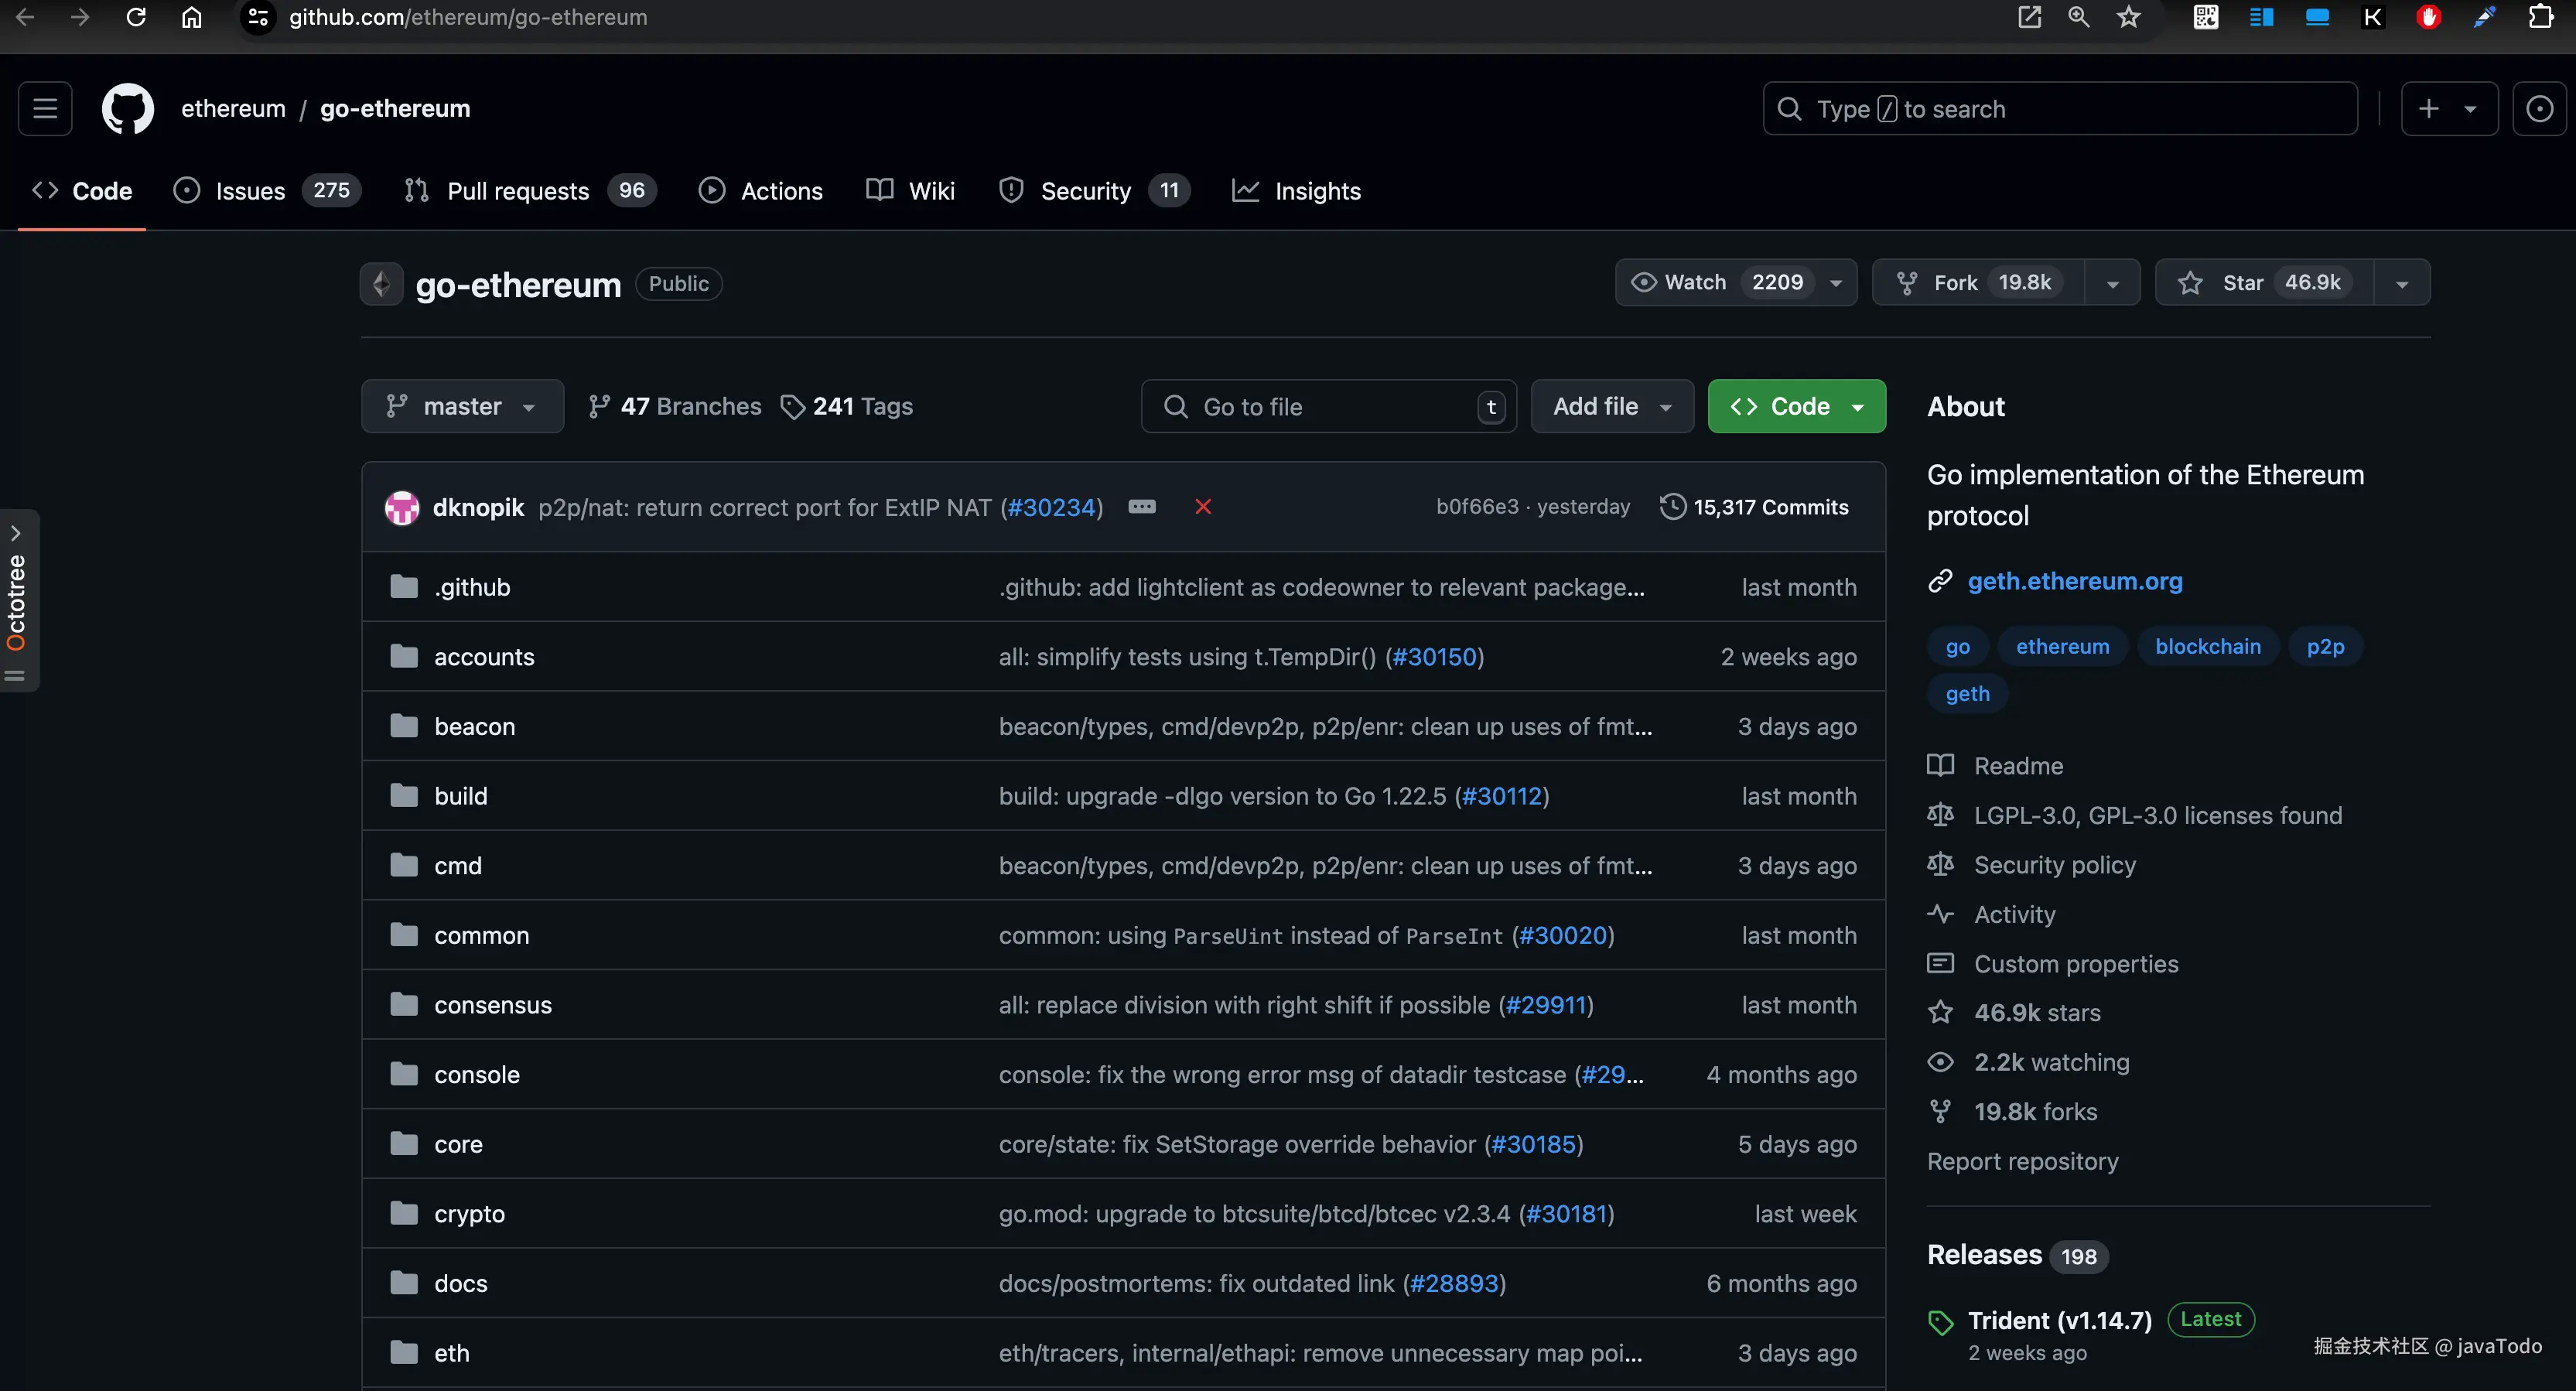Open the issues inbox circle icon top right

2539,108
